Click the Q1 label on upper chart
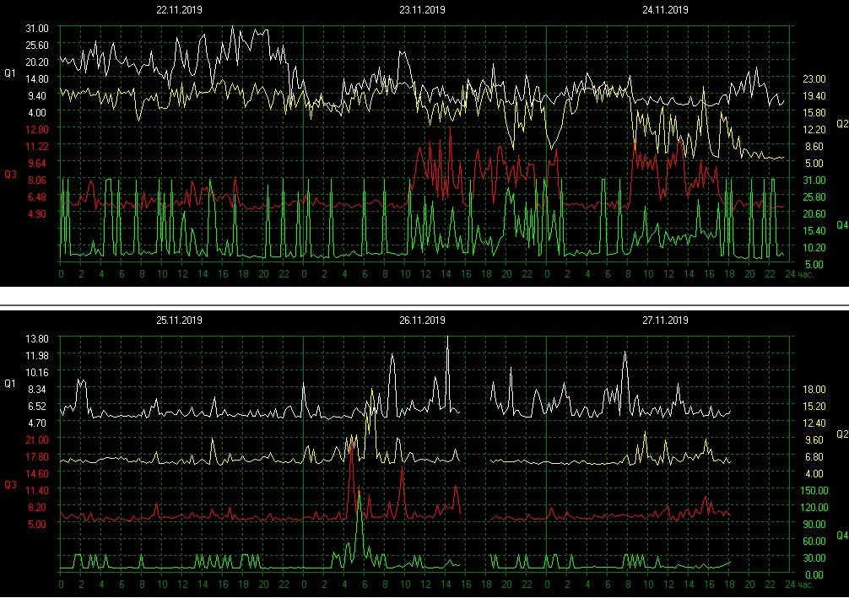Image resolution: width=849 pixels, height=598 pixels. 10,73
